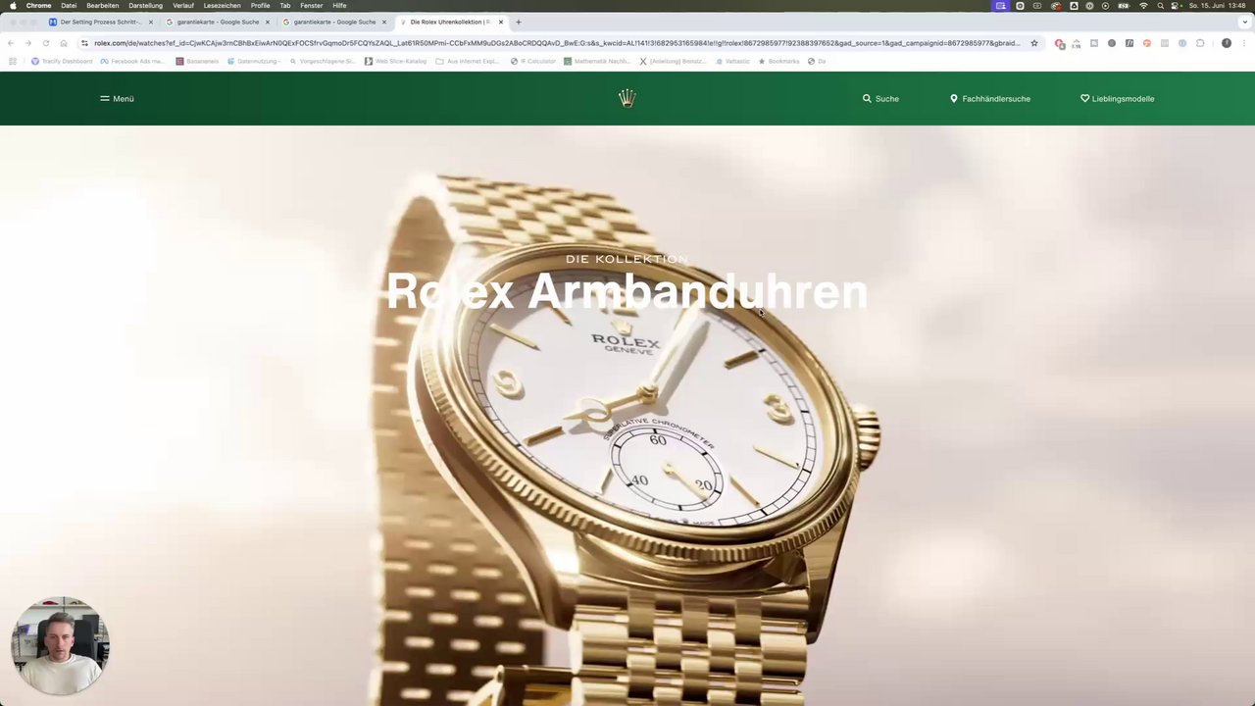
Task: Open the Apps grid in bookmarks bar
Action: coord(13,61)
